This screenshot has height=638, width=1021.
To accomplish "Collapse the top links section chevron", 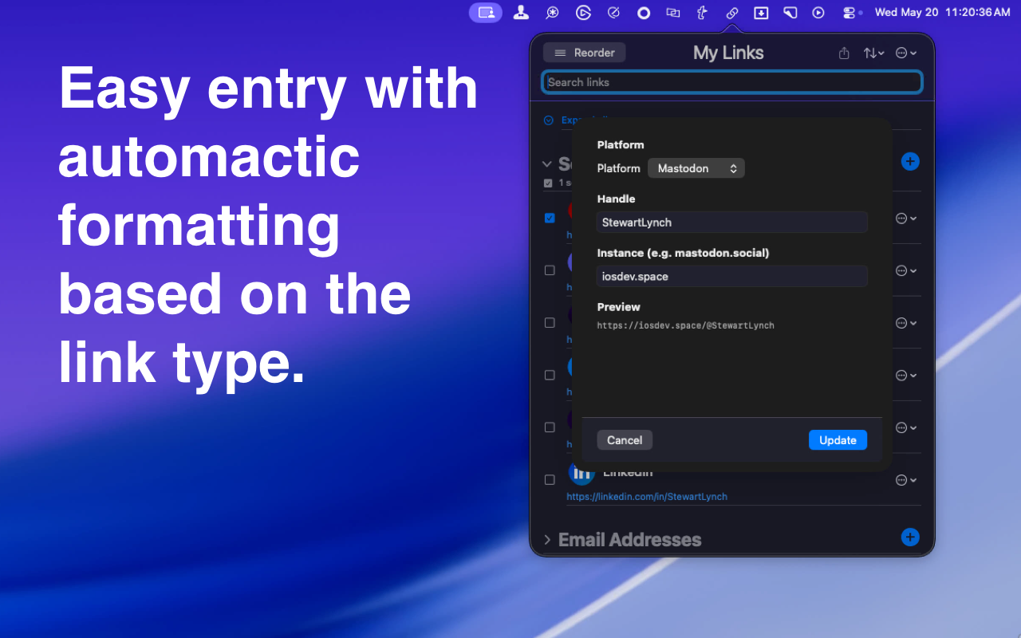I will coord(547,163).
